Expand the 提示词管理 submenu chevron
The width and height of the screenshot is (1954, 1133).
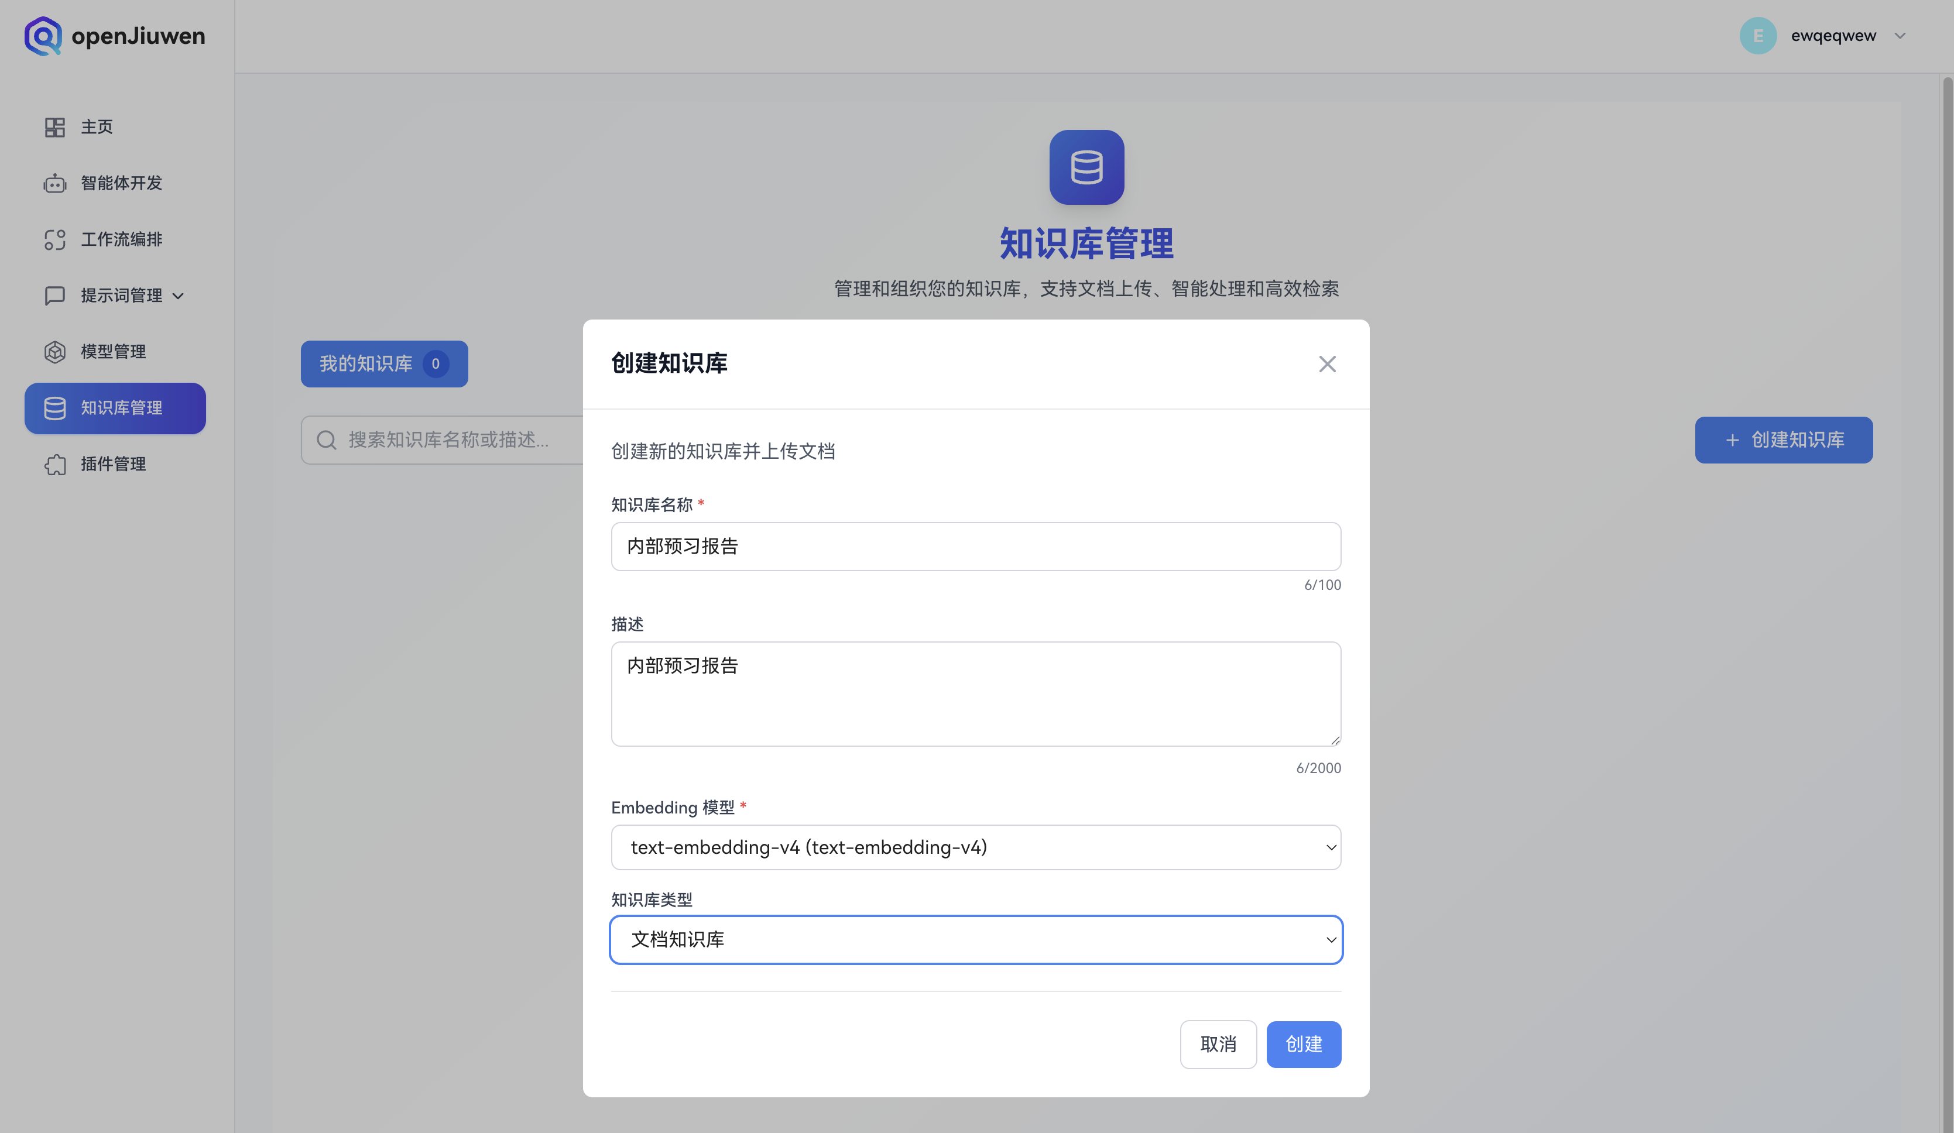pos(179,296)
